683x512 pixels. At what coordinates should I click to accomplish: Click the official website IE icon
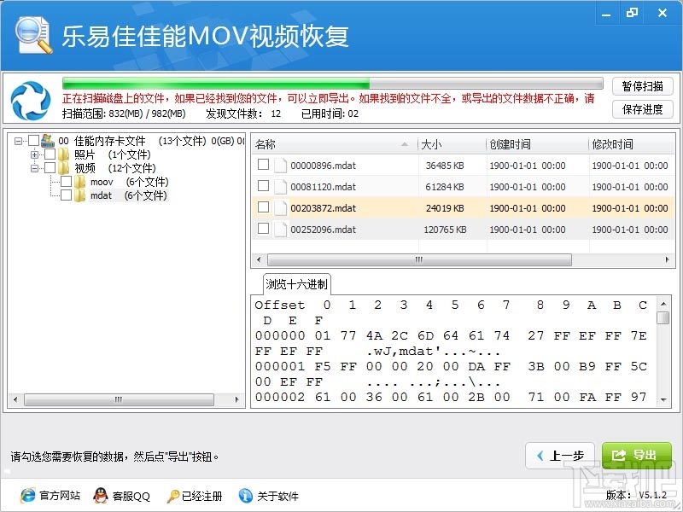point(29,496)
